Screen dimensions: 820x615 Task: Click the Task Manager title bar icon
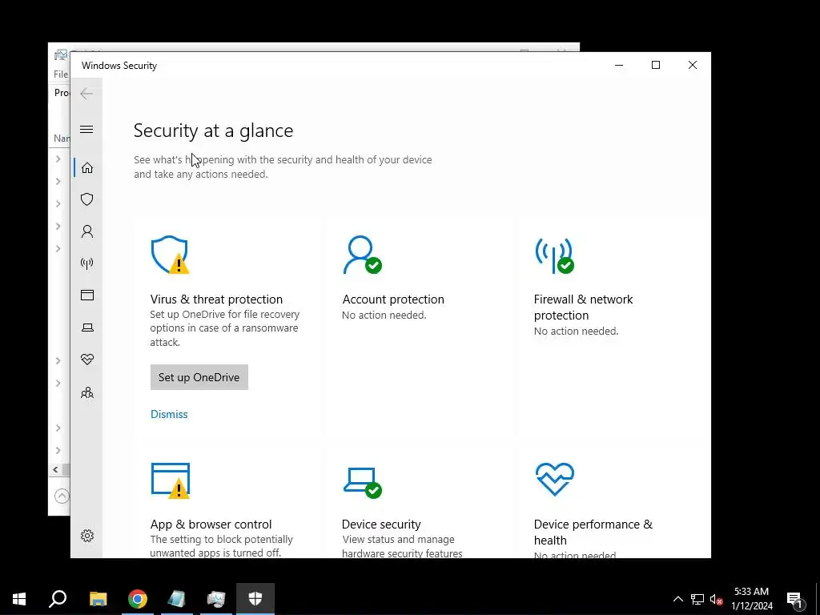pyautogui.click(x=61, y=55)
